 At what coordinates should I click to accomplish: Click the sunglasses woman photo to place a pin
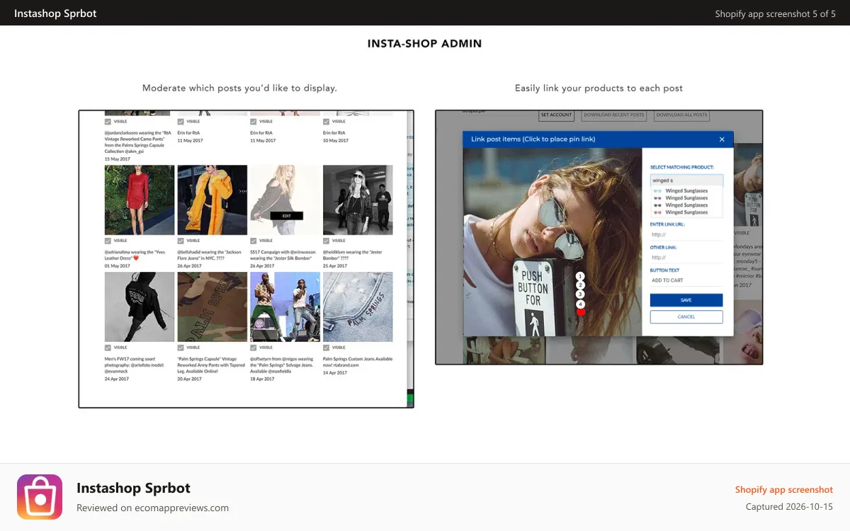tap(552, 241)
